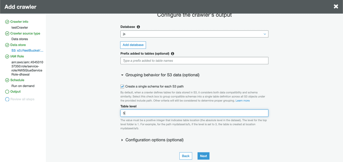Click the Back button

186,156
